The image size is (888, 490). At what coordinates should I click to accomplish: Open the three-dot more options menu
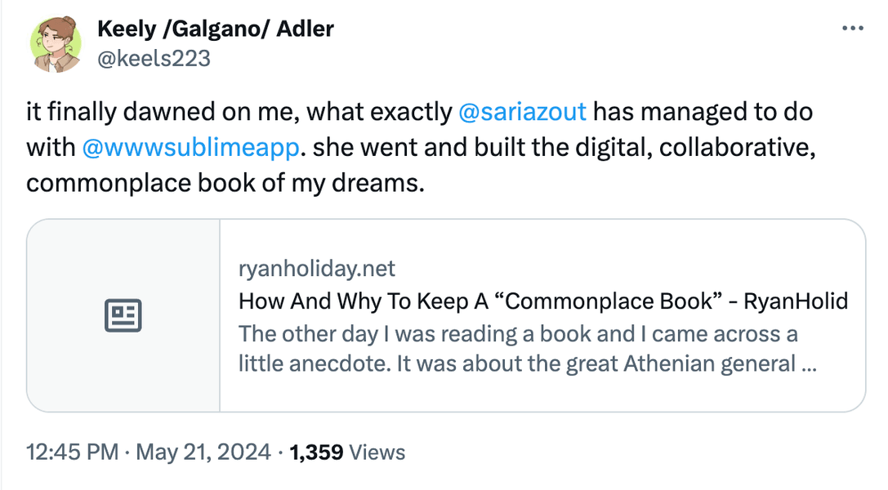[852, 29]
